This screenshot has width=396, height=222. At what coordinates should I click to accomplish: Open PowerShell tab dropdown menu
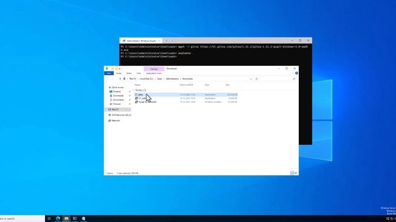(172, 41)
